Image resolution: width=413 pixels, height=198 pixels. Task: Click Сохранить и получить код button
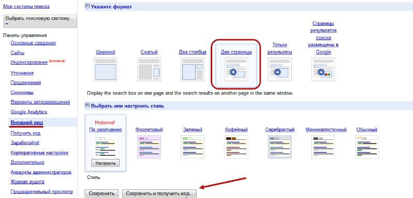coord(160,193)
